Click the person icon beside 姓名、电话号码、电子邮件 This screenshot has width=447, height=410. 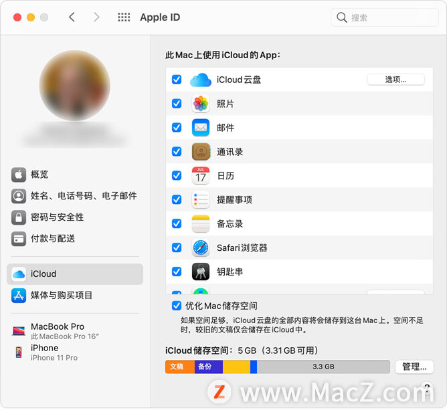(x=19, y=196)
